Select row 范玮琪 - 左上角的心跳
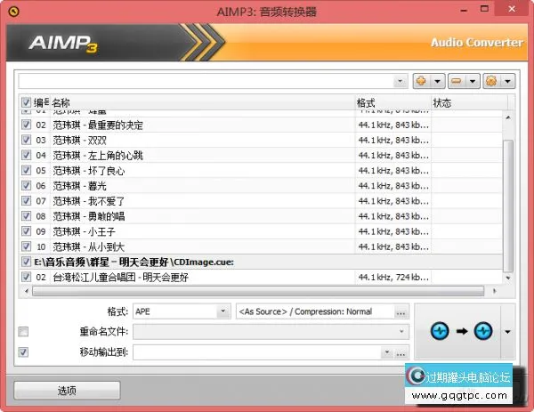Viewport: 534px width, 412px height. coord(261,155)
